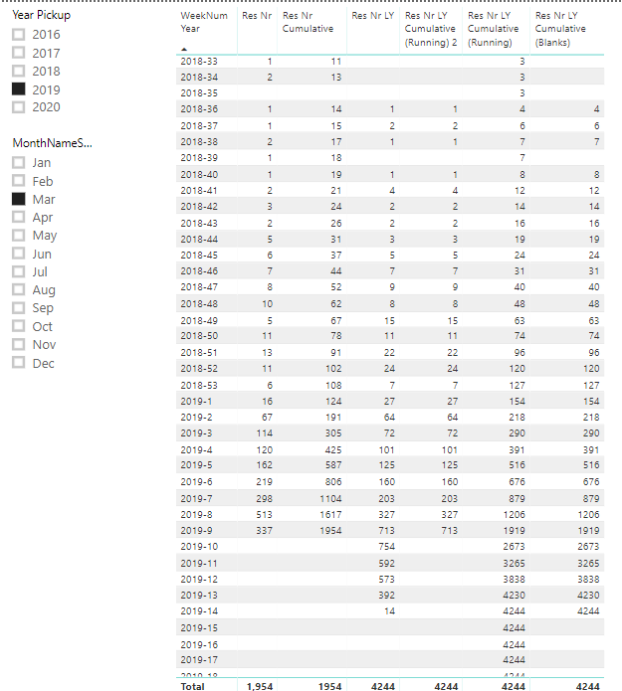This screenshot has width=622, height=691.
Task: Click Res Nr value 114 in row 2019-3
Action: 265,433
